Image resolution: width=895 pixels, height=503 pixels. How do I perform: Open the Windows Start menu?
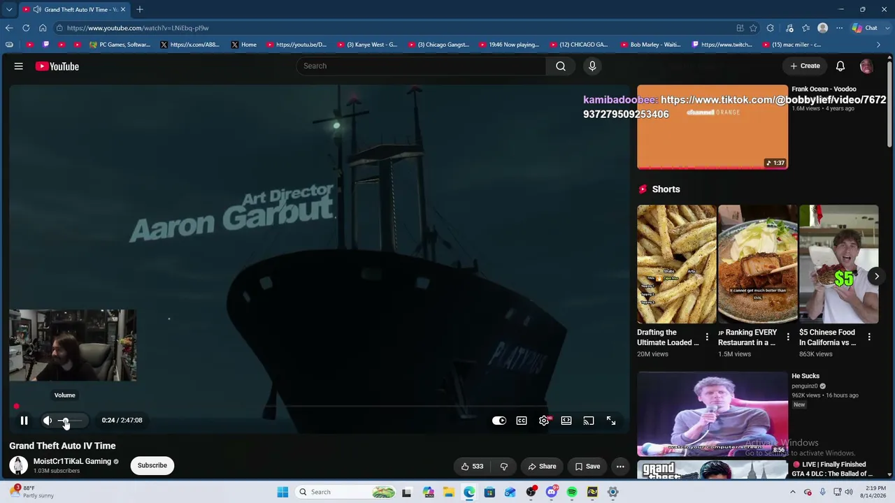282,492
